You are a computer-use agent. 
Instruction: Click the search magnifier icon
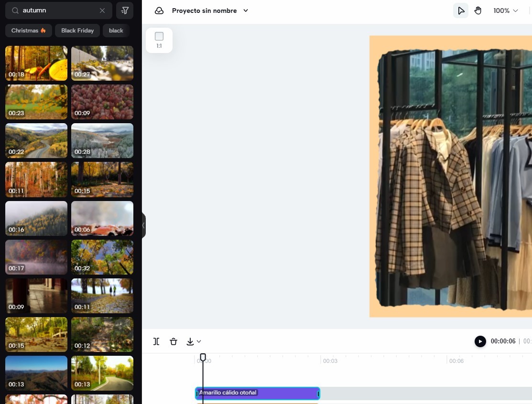click(x=15, y=11)
